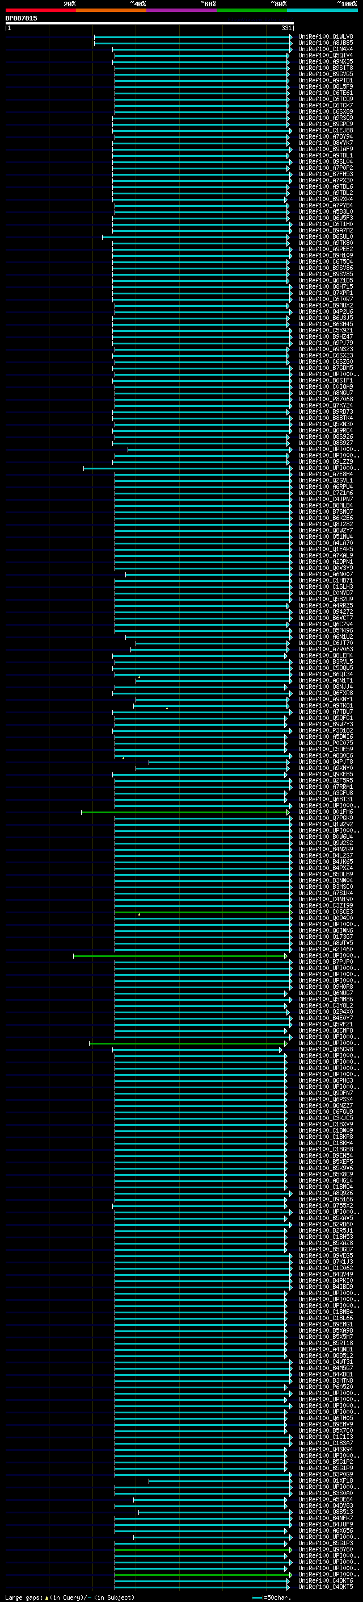Click the white query length bar
The height and width of the screenshot is (1602, 363).
(x=150, y=23)
